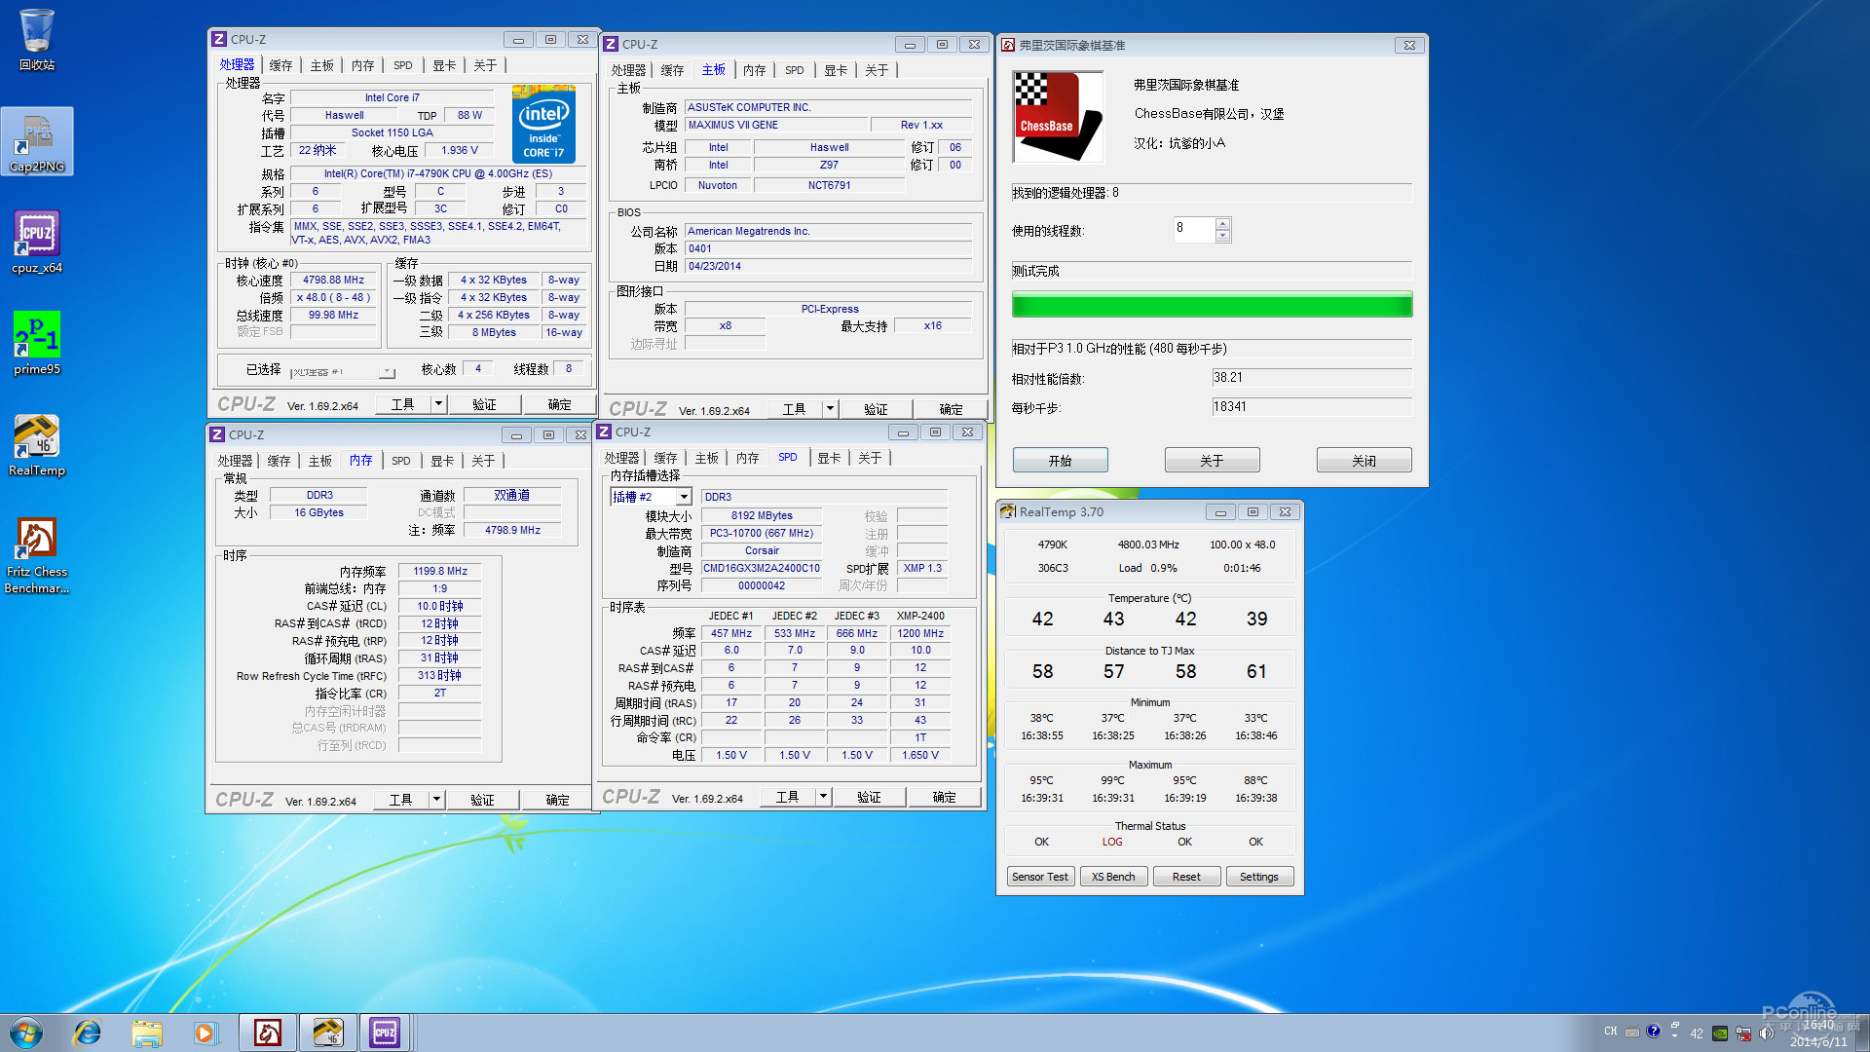Open RealTemp Settings
Image resolution: width=1870 pixels, height=1052 pixels.
[x=1259, y=877]
